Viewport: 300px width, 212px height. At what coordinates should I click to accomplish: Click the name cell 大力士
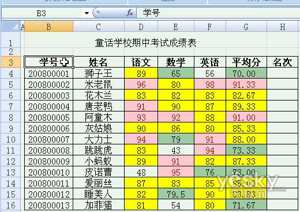click(x=99, y=139)
